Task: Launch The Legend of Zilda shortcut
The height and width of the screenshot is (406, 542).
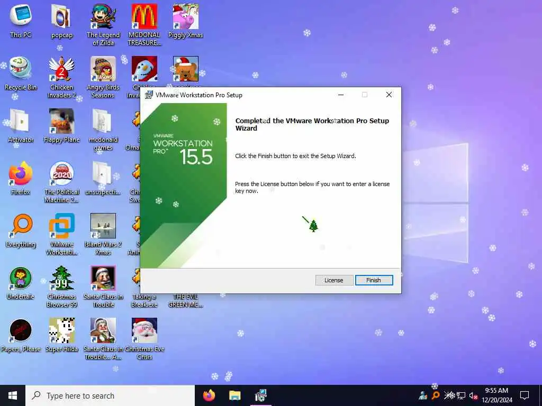Action: pos(103,25)
